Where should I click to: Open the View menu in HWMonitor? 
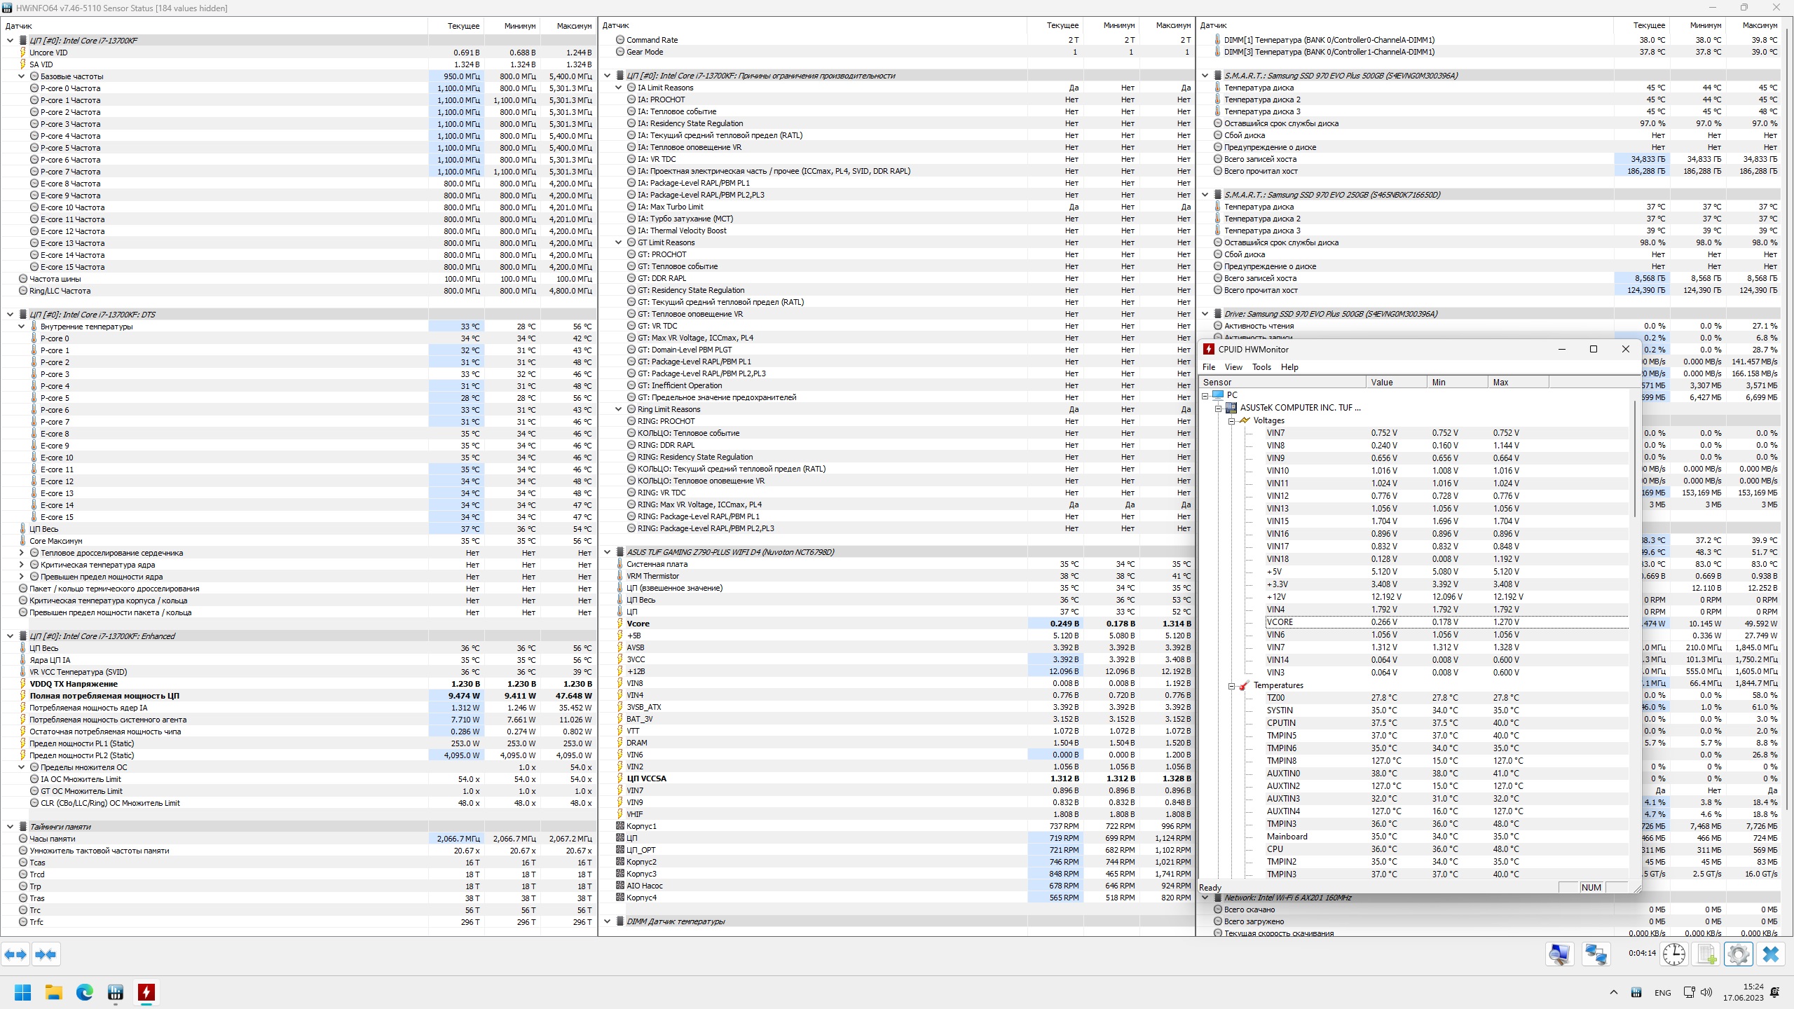click(x=1233, y=367)
